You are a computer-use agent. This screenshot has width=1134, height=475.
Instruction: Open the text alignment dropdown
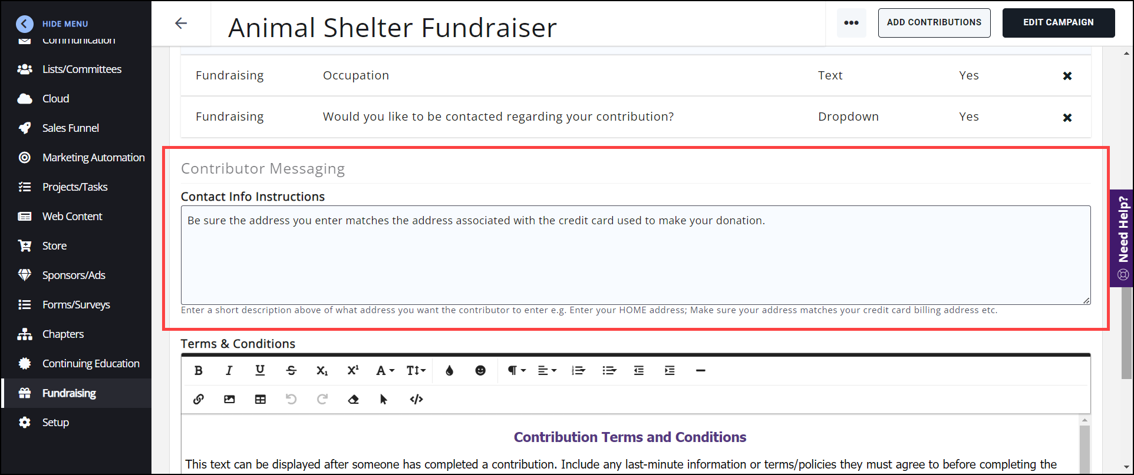coord(546,370)
